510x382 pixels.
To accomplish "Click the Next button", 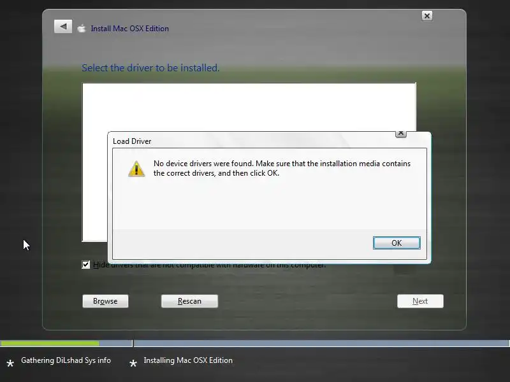I will coord(420,301).
